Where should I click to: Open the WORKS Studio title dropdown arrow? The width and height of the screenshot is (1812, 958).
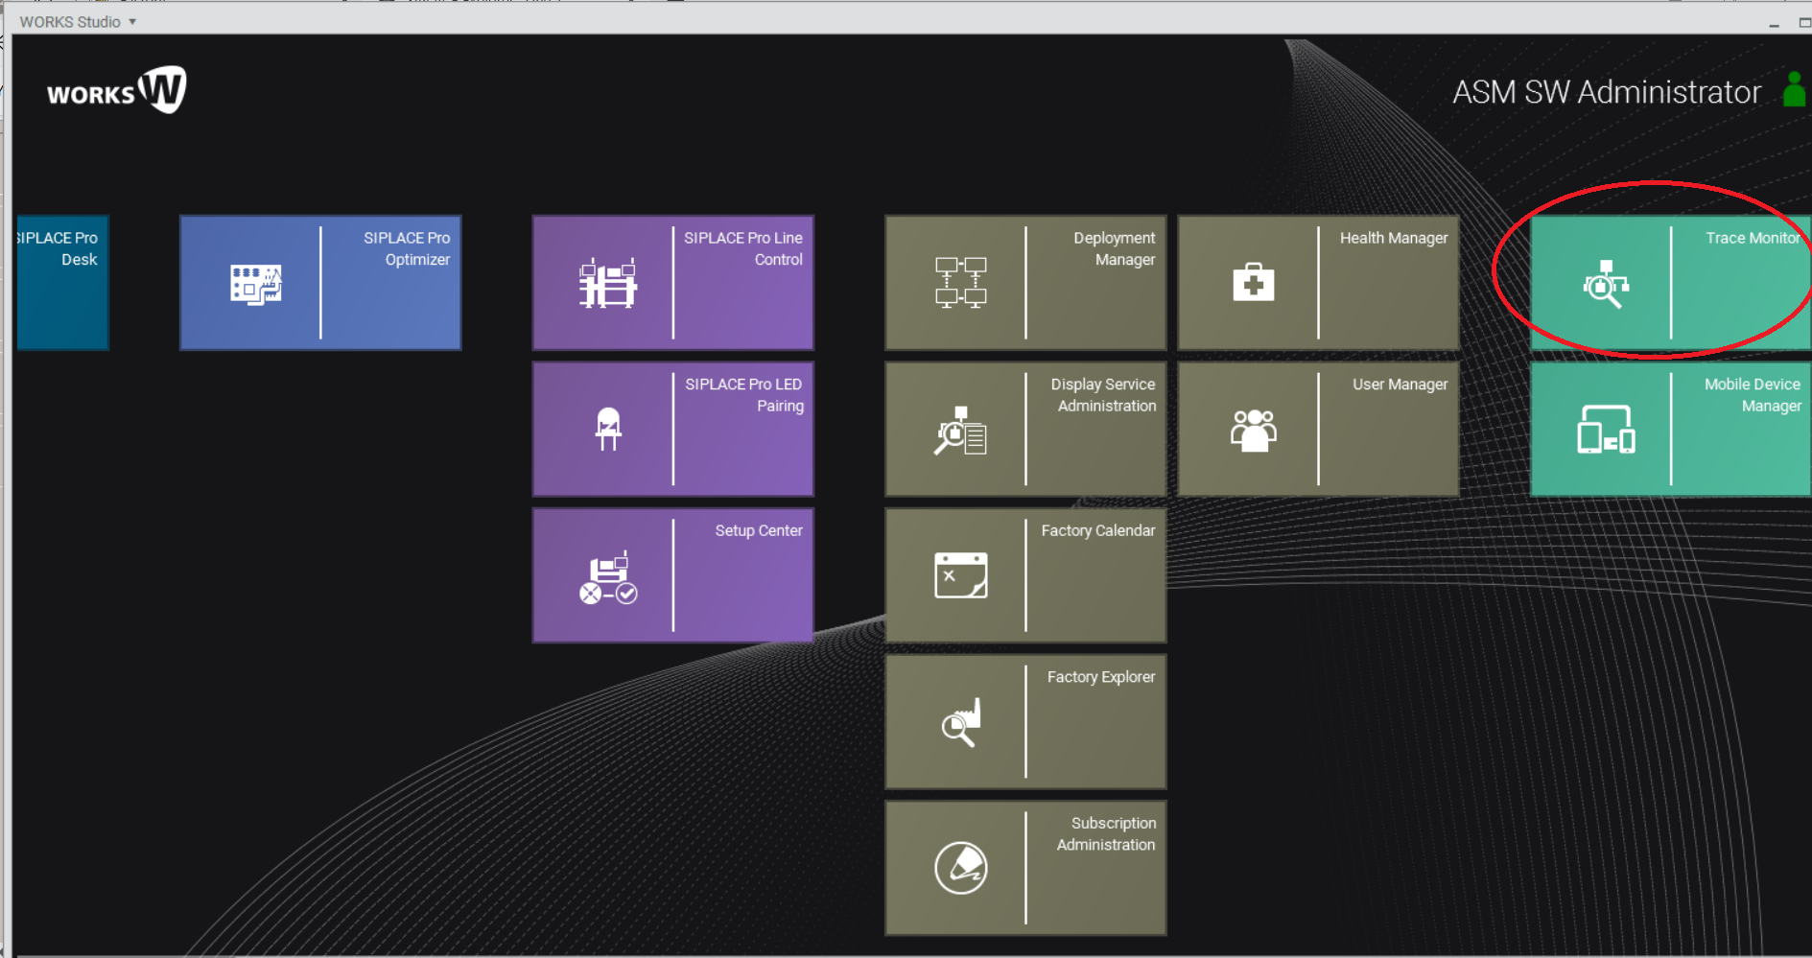[x=132, y=21]
